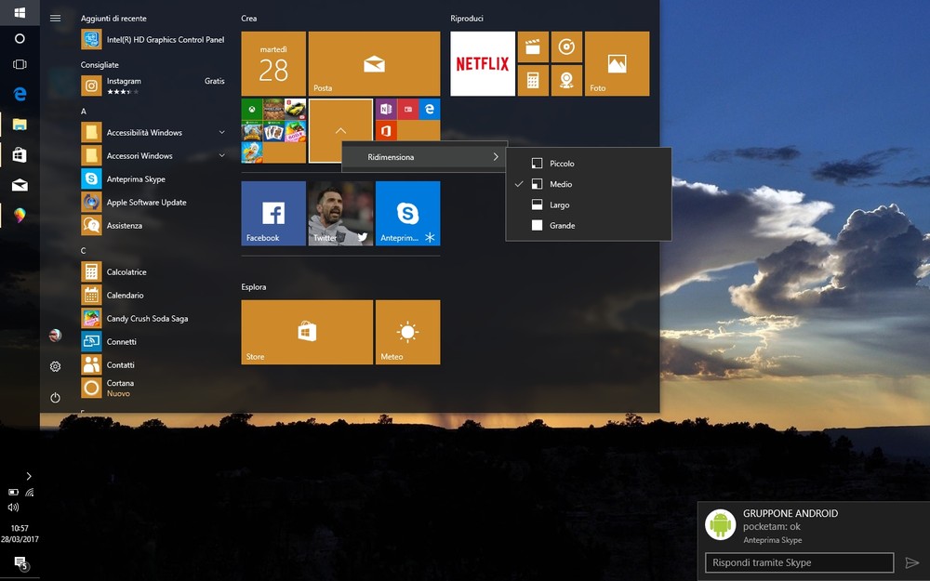The image size is (930, 581).
Task: Select Largo tile size
Action: (589, 205)
